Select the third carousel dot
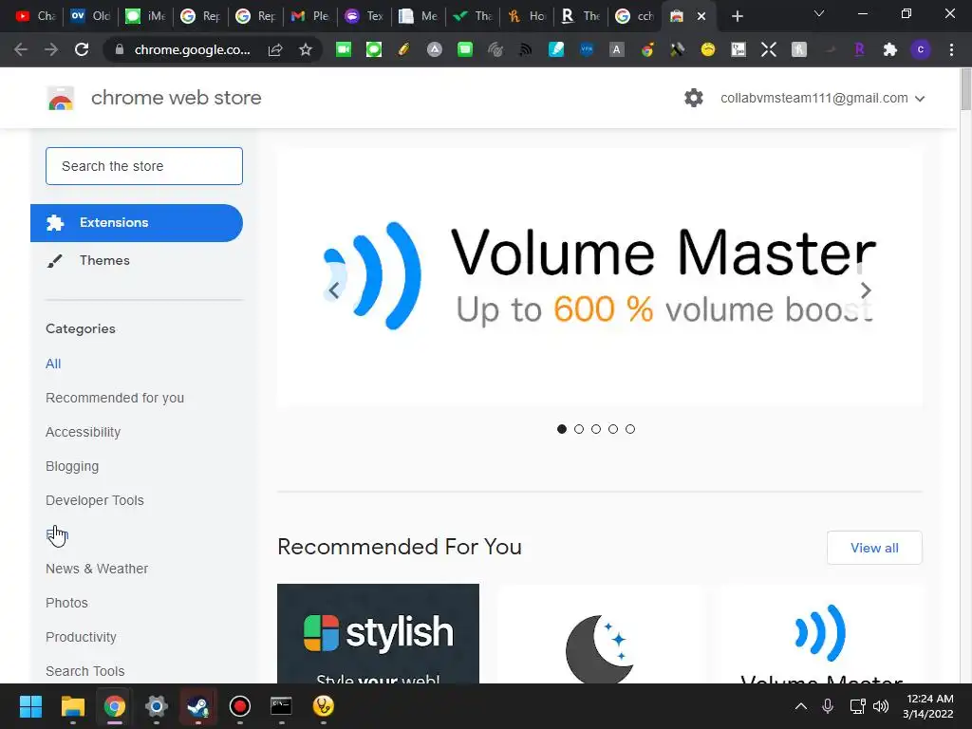Image resolution: width=972 pixels, height=729 pixels. tap(596, 429)
